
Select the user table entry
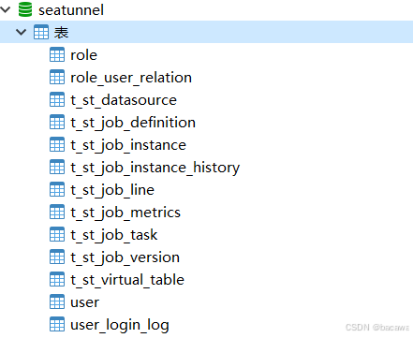pos(84,302)
